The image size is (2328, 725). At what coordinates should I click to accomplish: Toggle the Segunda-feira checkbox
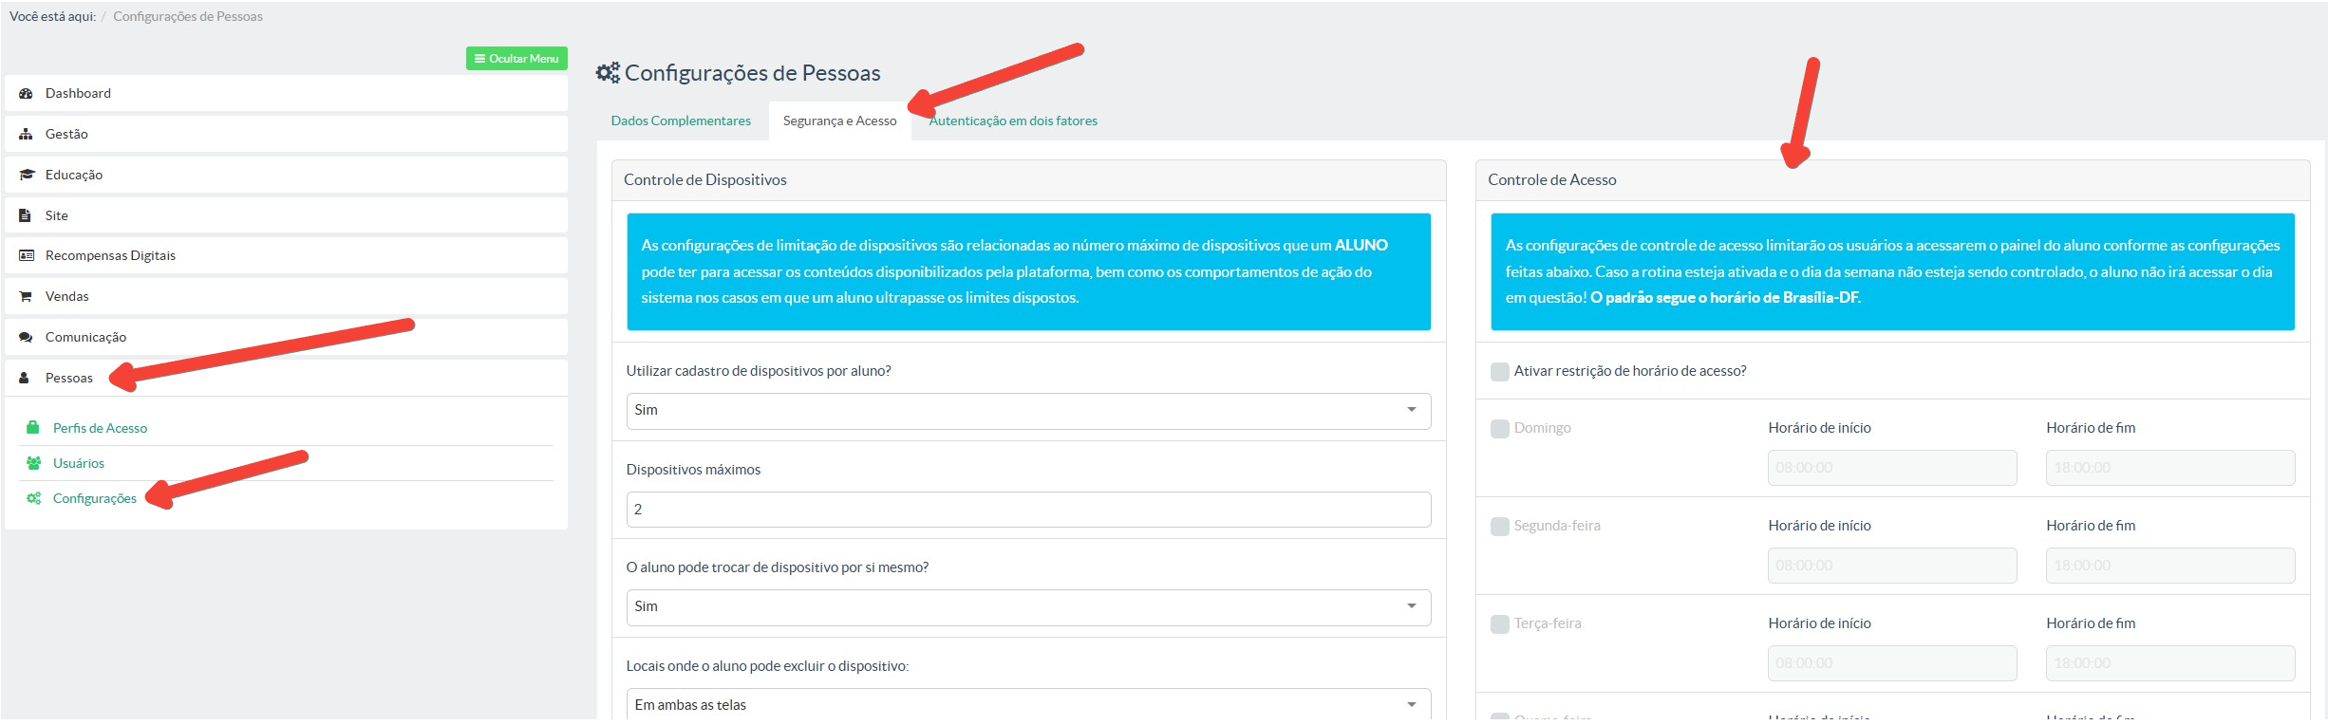[1500, 527]
